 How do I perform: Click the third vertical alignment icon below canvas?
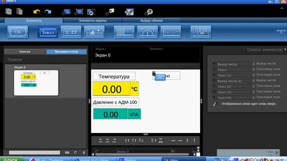pos(141,140)
